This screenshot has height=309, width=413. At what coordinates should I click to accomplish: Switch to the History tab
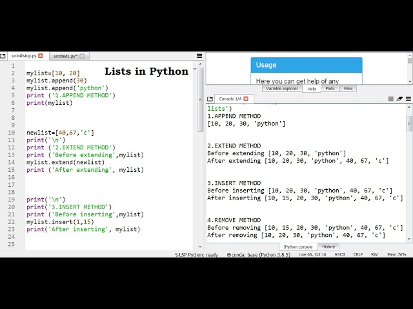coord(328,247)
